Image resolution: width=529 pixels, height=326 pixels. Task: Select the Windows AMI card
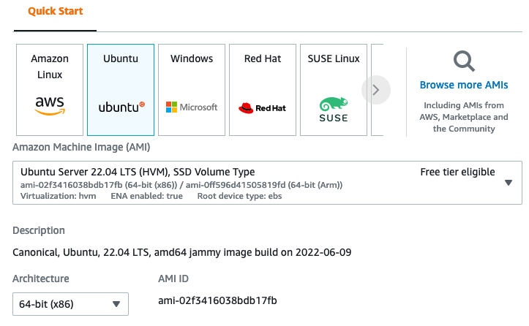point(192,90)
